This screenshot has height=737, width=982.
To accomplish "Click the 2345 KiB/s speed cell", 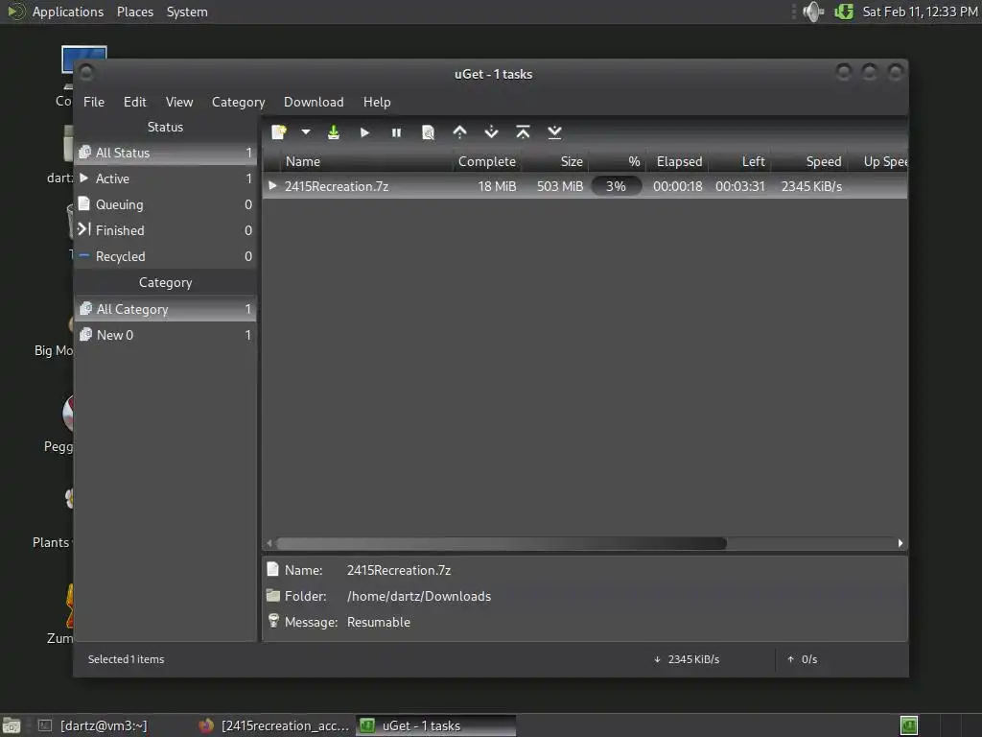I will pyautogui.click(x=811, y=186).
